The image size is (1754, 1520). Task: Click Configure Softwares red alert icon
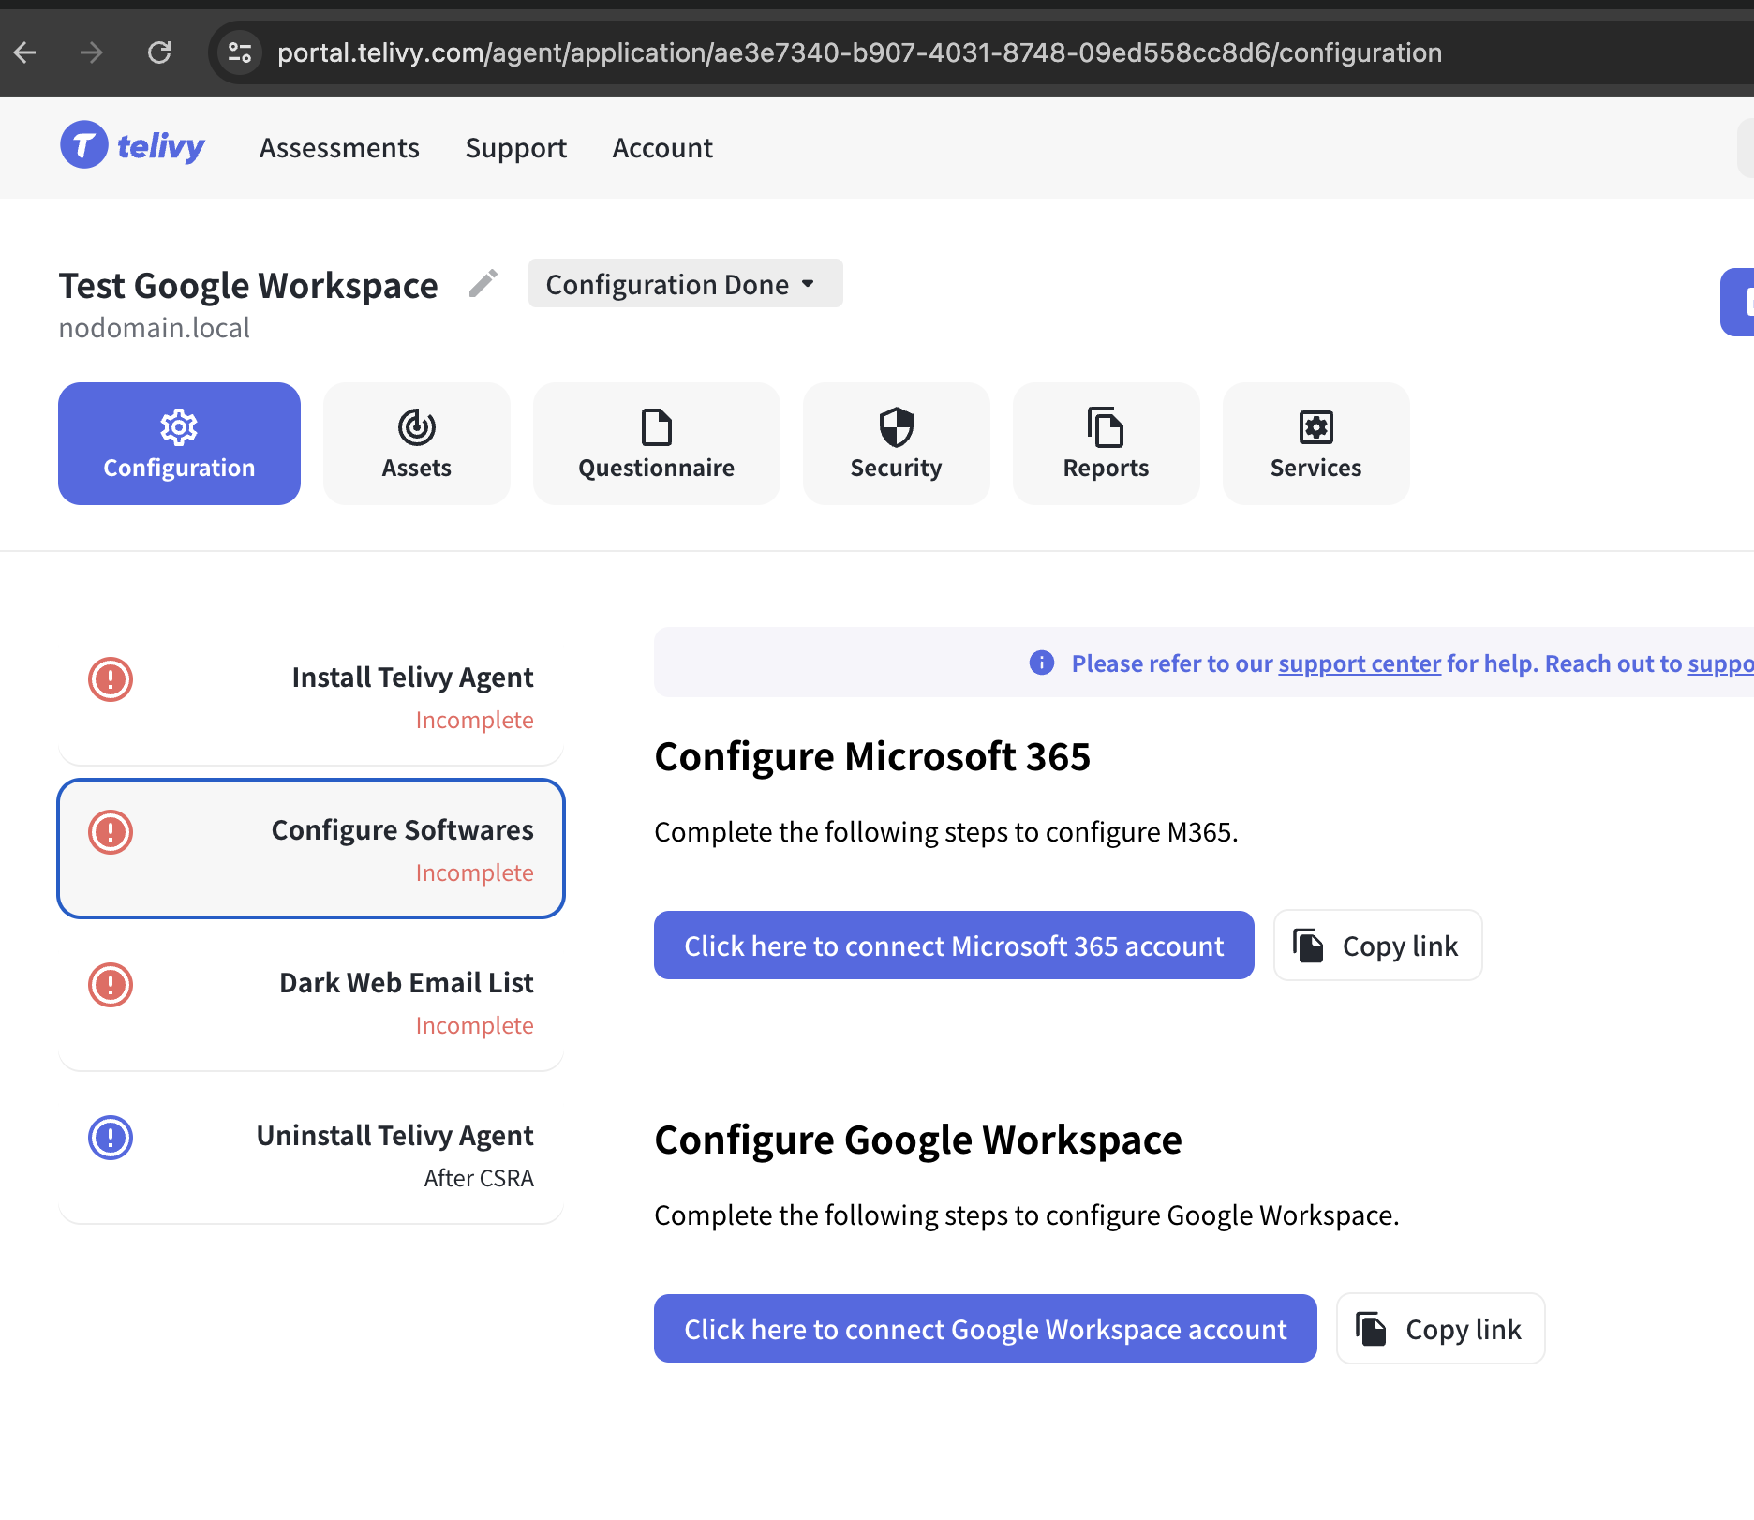111,832
